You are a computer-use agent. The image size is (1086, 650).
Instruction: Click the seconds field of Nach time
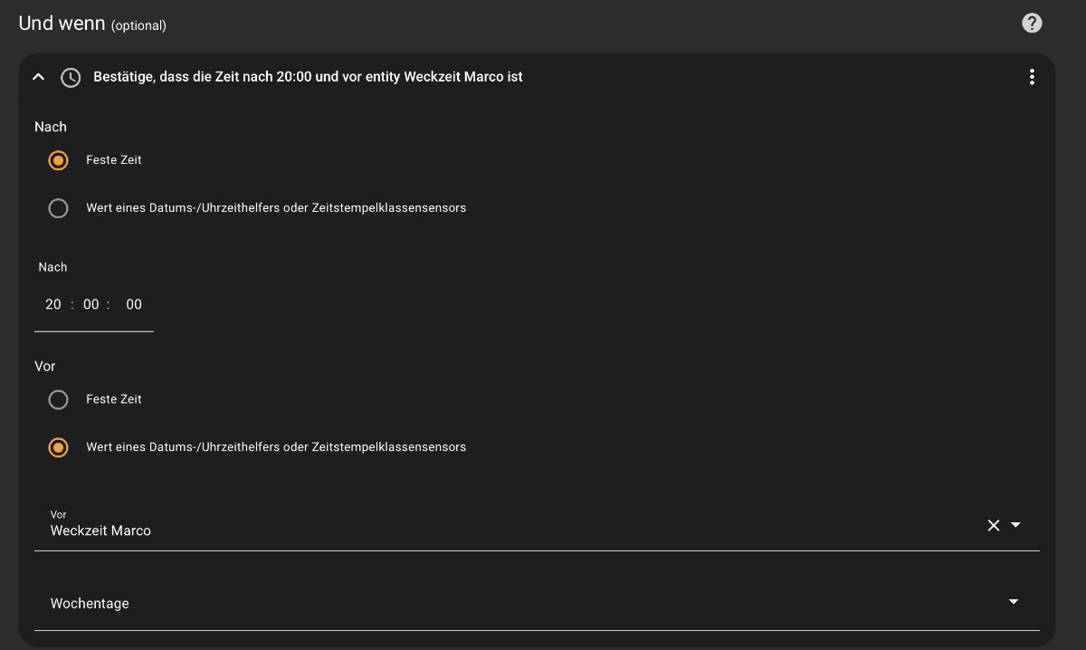134,304
